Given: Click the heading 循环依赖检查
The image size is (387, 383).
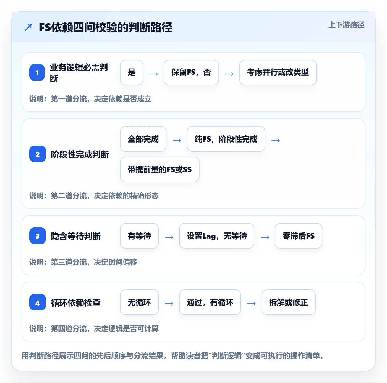Looking at the screenshot, I should (76, 302).
